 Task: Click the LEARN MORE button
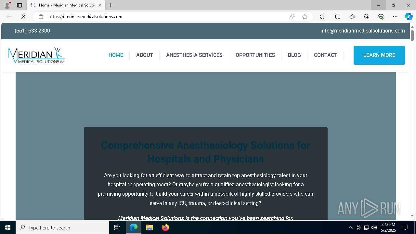(379, 55)
